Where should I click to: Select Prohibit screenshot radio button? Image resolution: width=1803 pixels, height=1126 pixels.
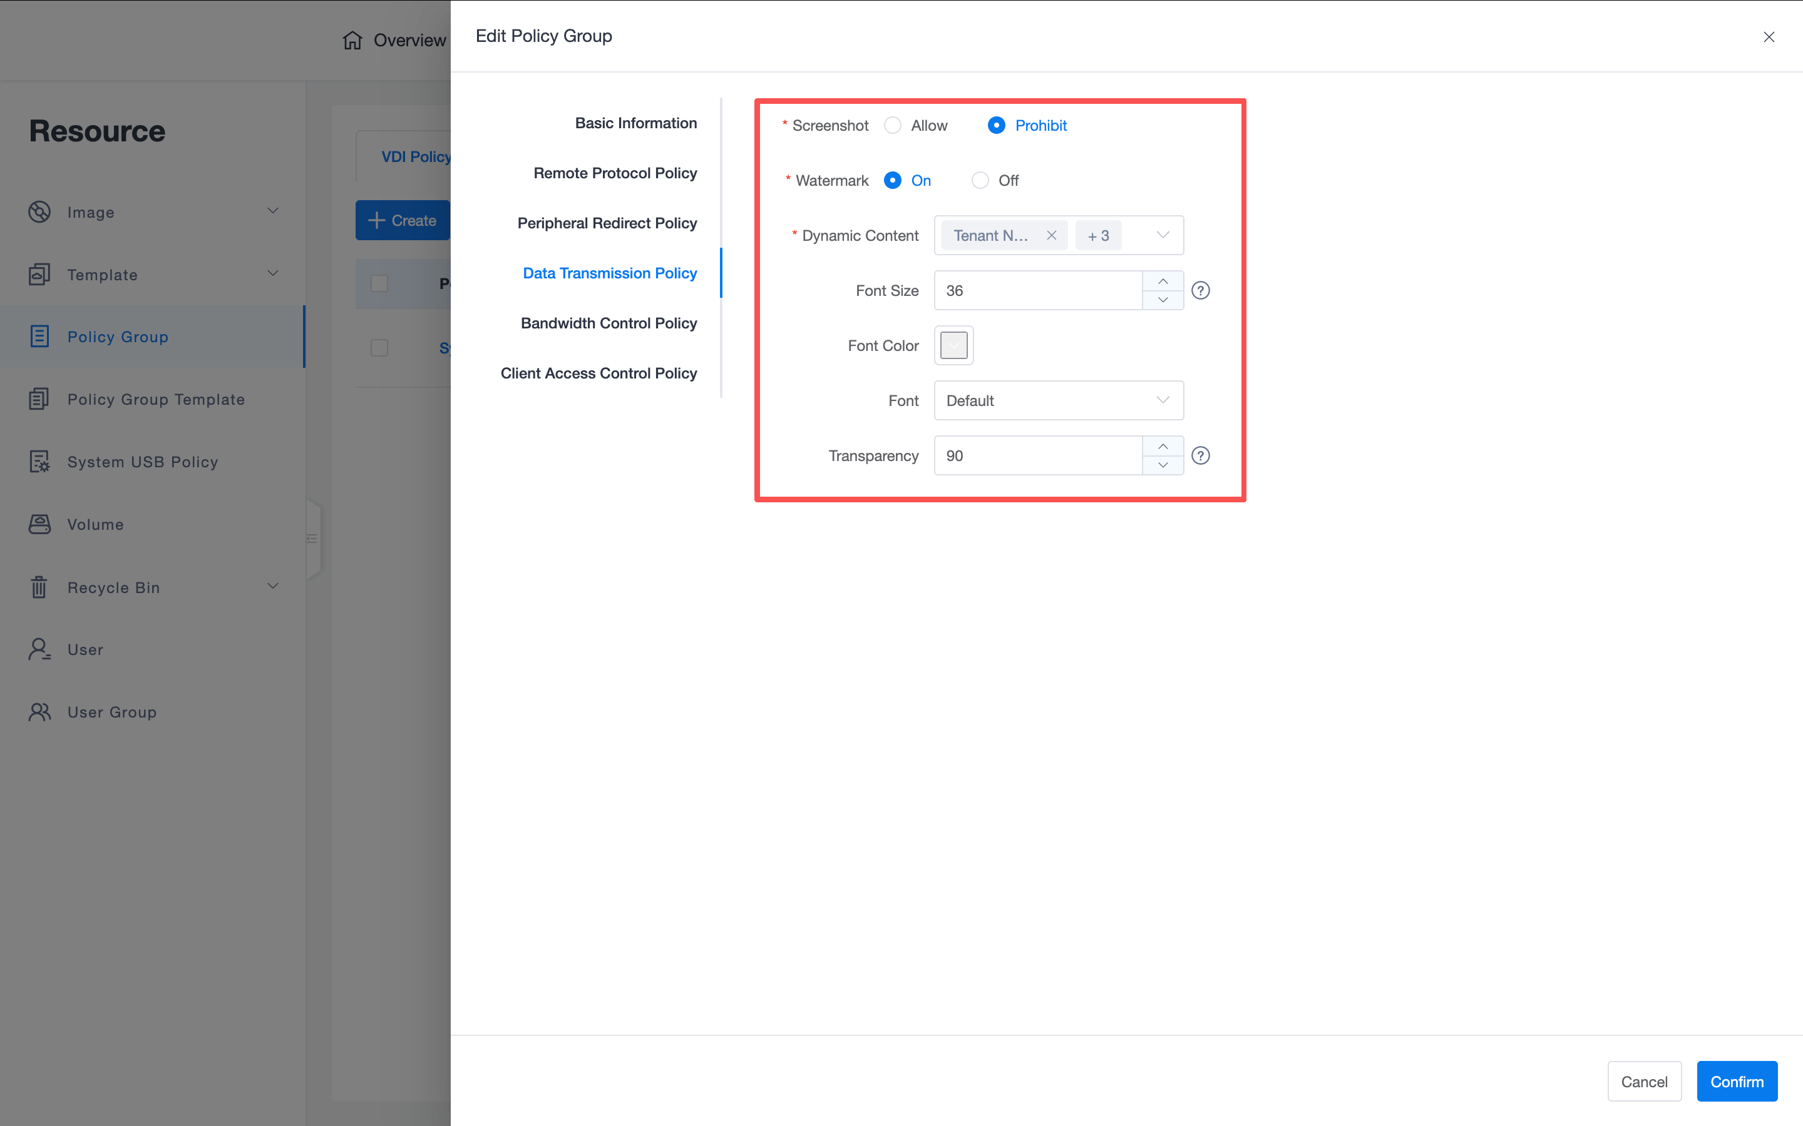[996, 125]
